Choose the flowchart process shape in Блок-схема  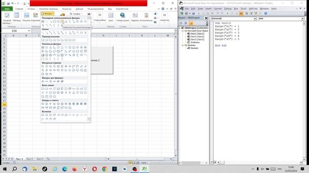tap(43, 88)
